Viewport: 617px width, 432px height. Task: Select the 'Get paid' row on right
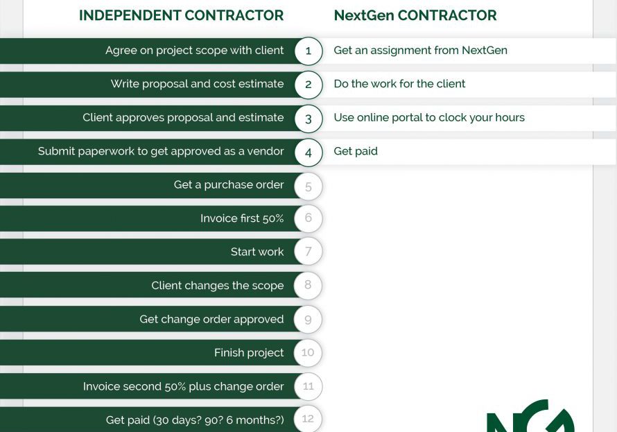point(467,151)
